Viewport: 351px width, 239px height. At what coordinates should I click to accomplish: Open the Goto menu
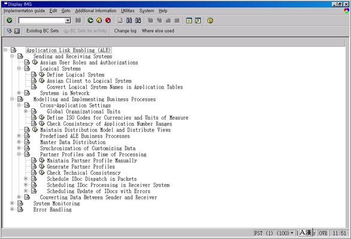tap(66, 11)
